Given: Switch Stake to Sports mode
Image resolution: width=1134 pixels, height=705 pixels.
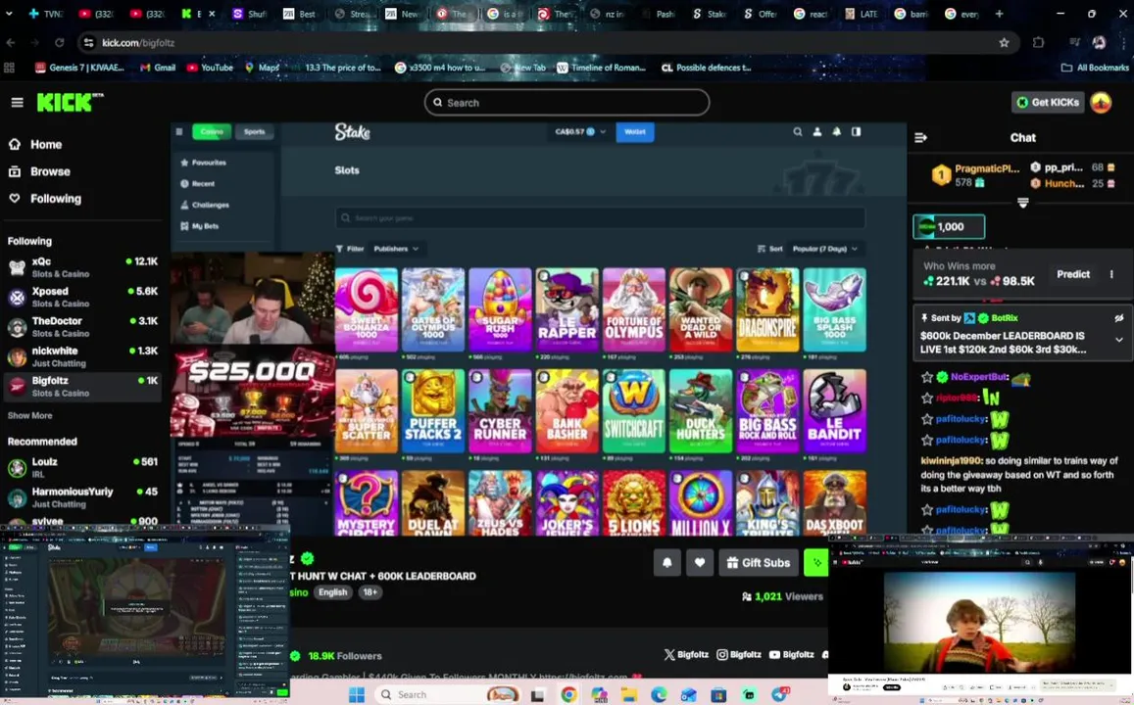Looking at the screenshot, I should [x=254, y=131].
